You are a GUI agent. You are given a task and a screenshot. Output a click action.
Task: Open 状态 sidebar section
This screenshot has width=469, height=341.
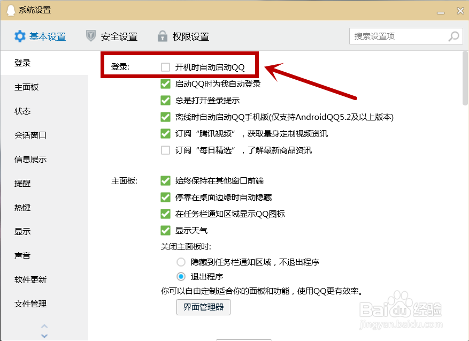44,111
